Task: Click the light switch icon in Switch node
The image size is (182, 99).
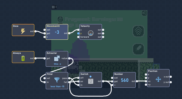Action: point(91,81)
